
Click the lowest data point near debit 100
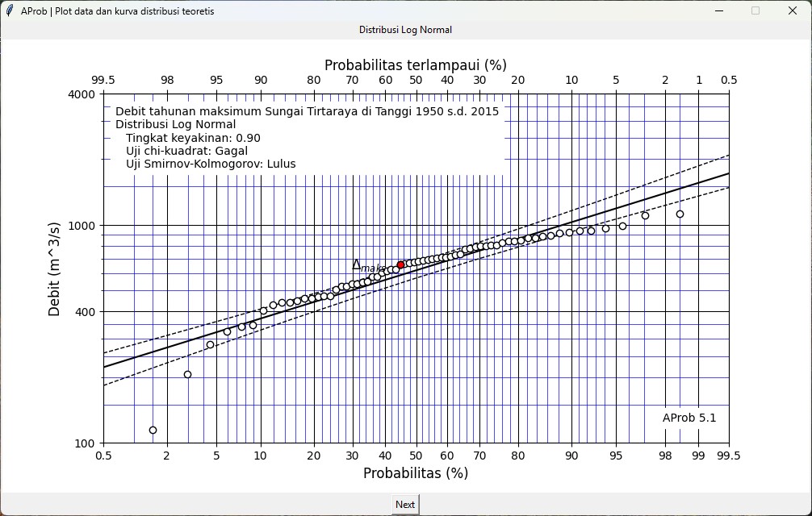coord(153,431)
